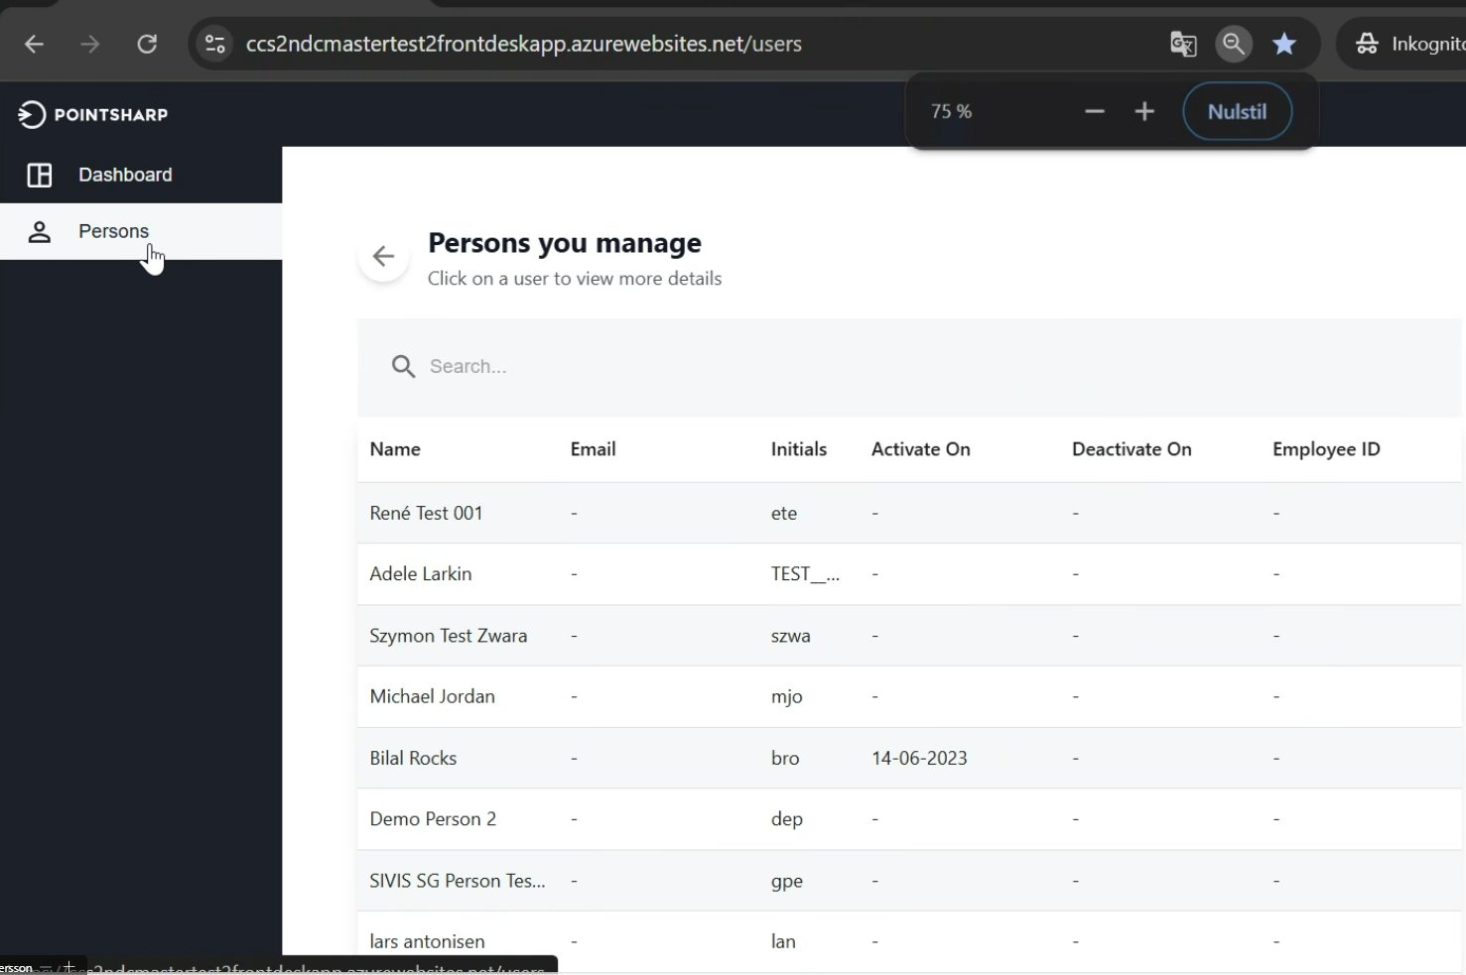
Task: Click the Pointsharp logo
Action: [x=92, y=114]
